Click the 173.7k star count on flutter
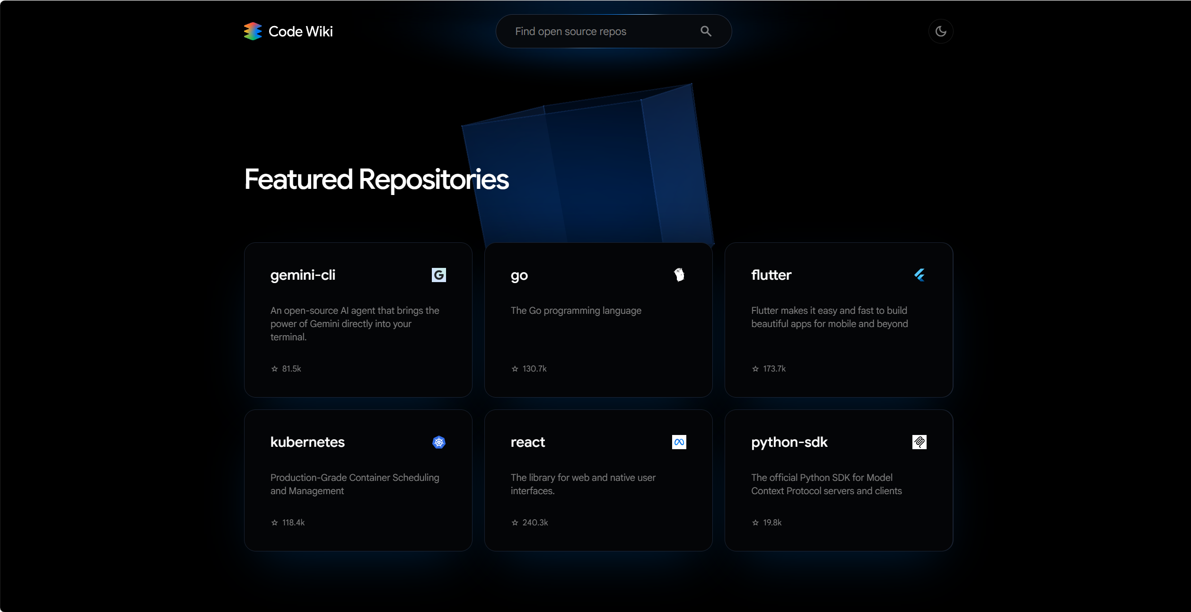 774,369
